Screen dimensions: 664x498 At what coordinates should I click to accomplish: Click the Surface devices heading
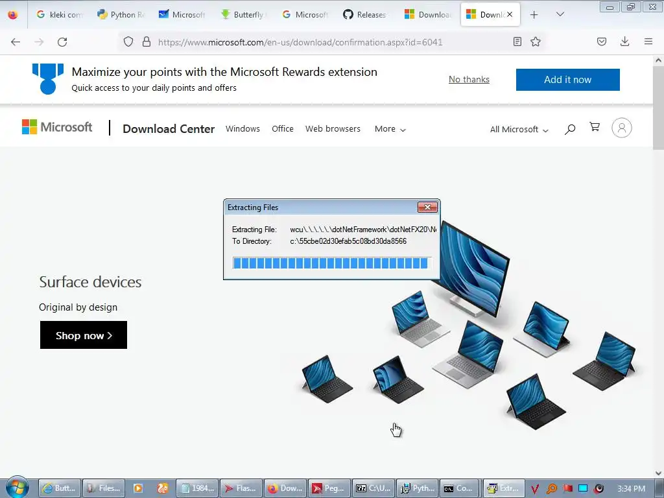click(x=90, y=282)
